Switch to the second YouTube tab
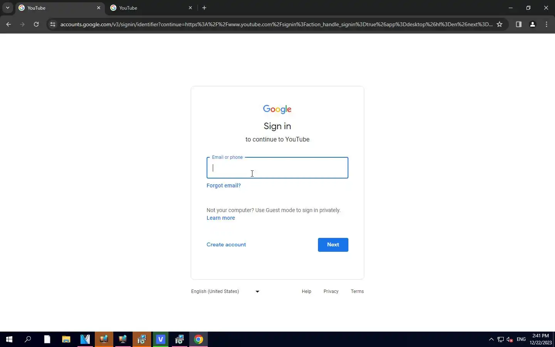The width and height of the screenshot is (555, 347). pyautogui.click(x=151, y=8)
